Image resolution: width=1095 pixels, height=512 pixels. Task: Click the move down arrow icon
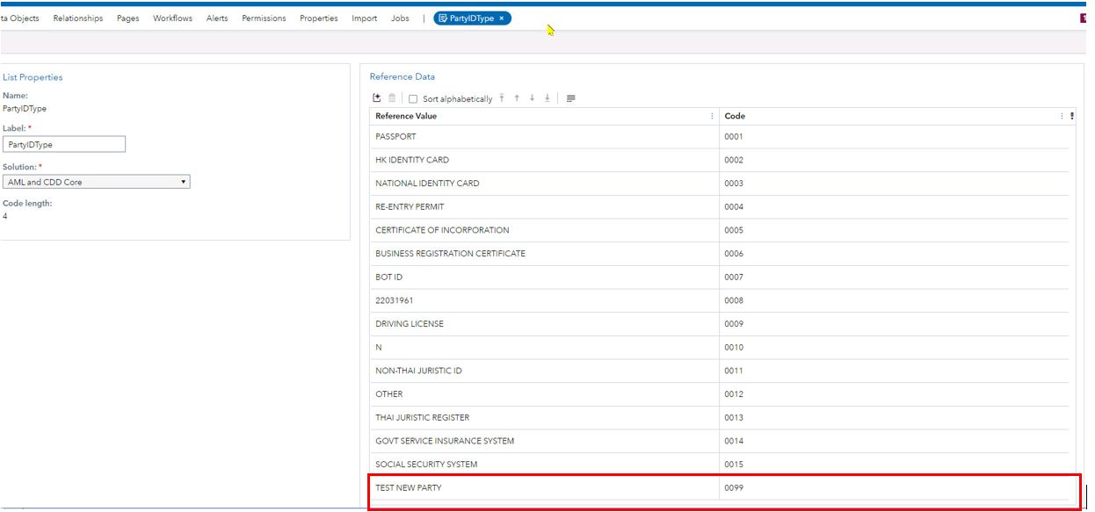532,98
